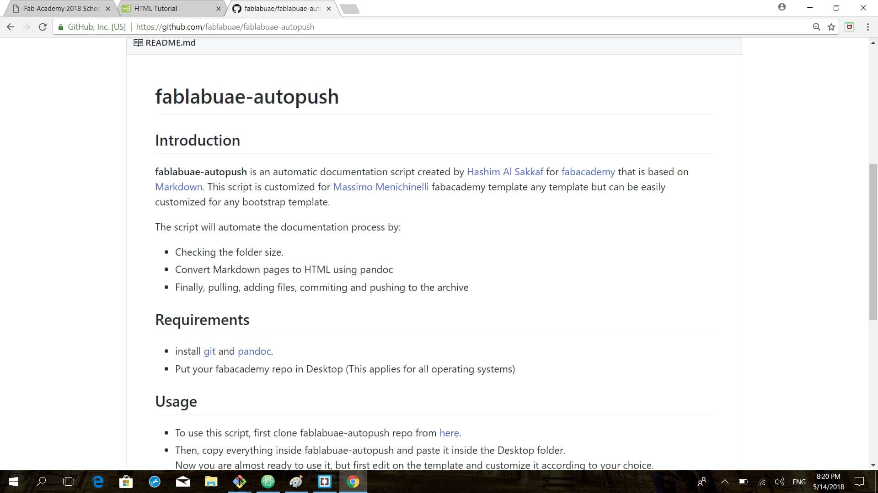
Task: Open the volume speaker icon
Action: [x=780, y=482]
